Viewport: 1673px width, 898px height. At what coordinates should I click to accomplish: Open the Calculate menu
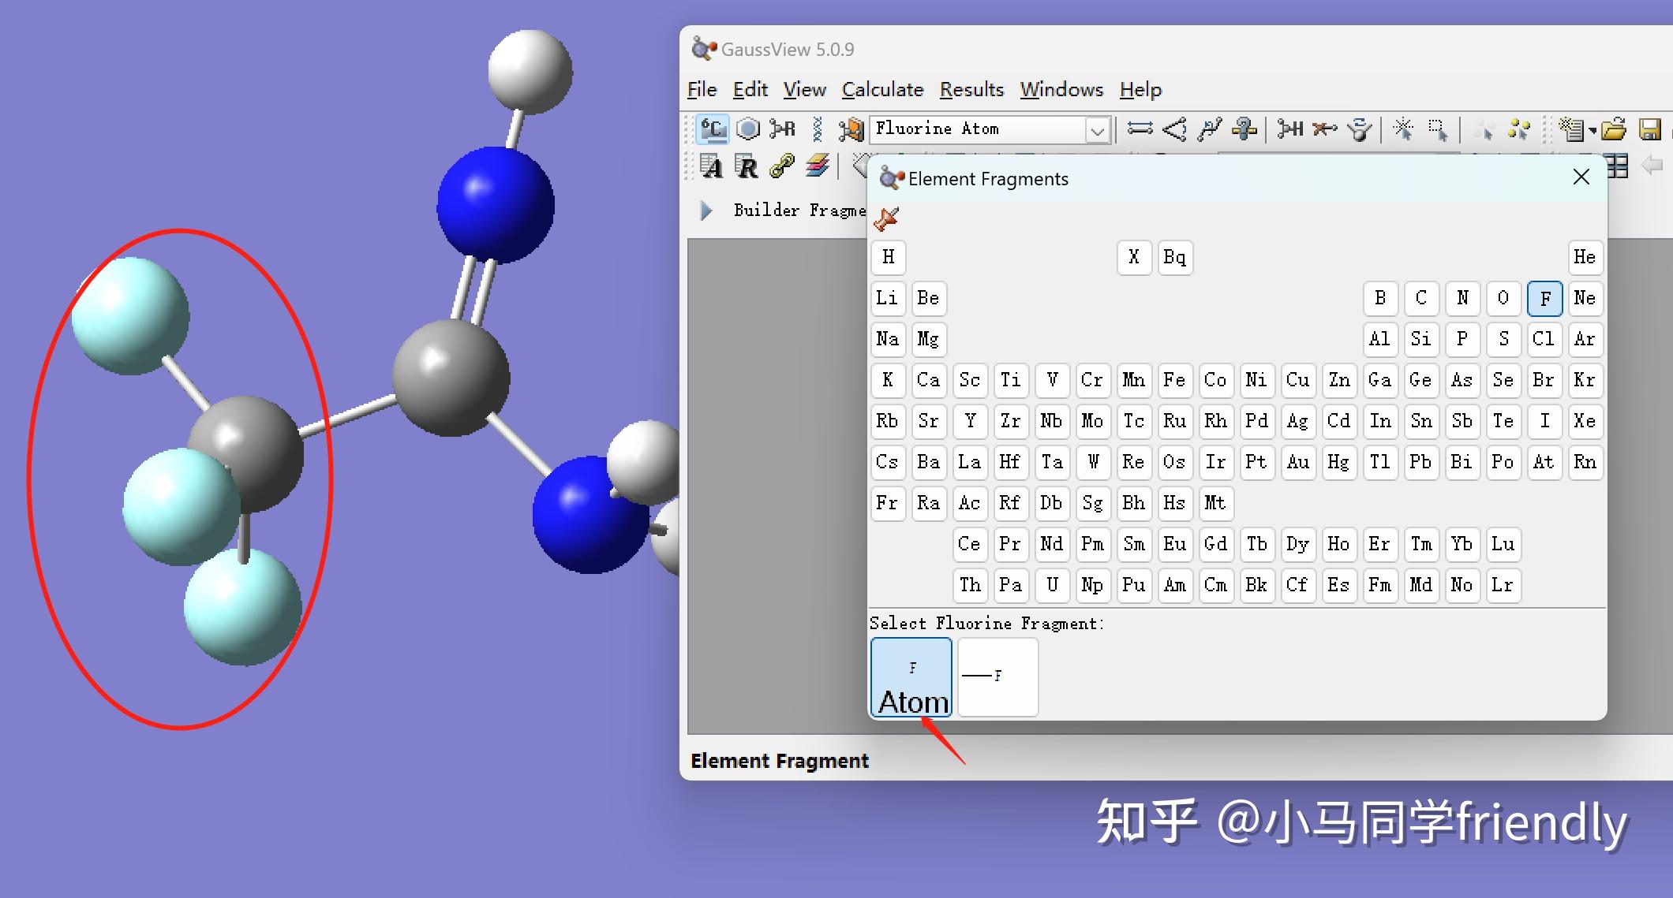[x=882, y=90]
